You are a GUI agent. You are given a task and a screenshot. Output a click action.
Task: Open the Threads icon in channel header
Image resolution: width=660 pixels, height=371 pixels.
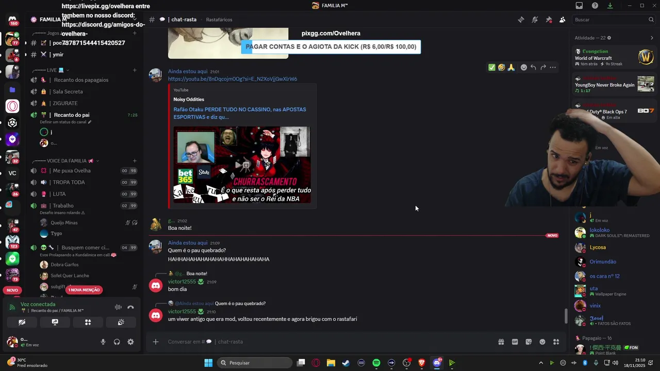[521, 20]
